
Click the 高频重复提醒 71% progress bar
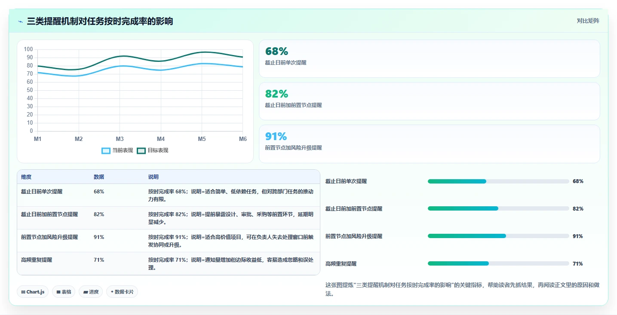tap(498, 263)
